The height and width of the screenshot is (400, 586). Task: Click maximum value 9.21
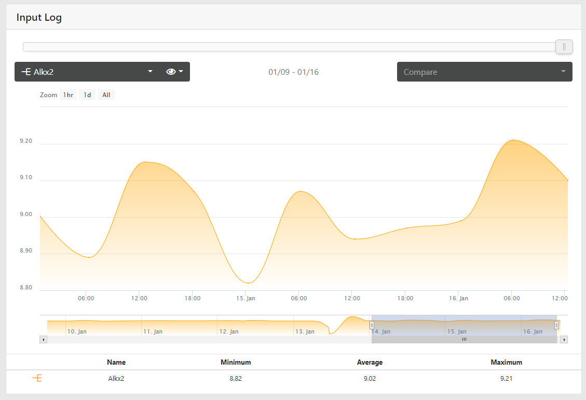click(x=507, y=378)
